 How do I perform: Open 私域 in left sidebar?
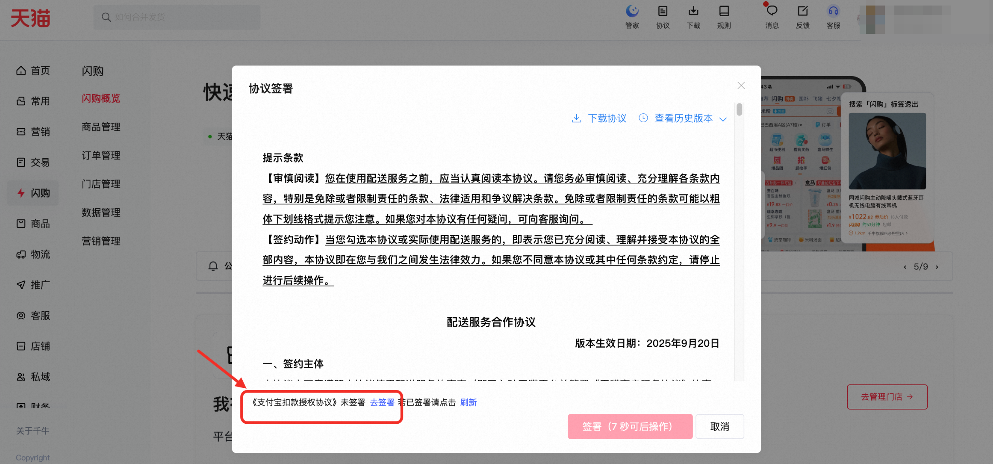coord(33,377)
